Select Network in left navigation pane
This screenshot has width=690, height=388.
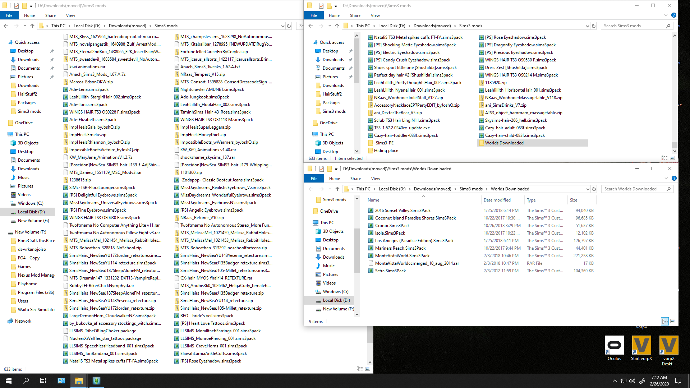(23, 321)
